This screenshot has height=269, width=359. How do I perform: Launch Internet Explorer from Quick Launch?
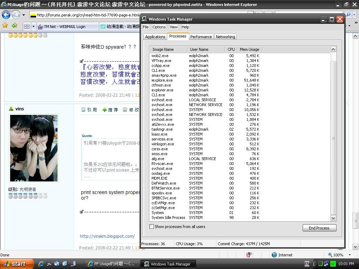point(41,264)
